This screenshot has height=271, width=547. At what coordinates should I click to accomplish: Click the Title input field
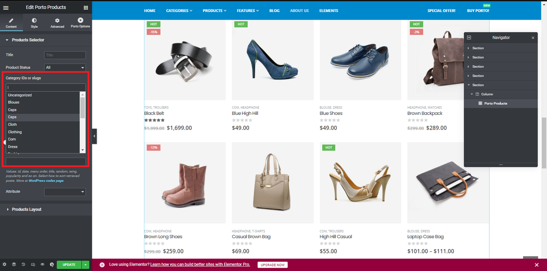[65, 55]
